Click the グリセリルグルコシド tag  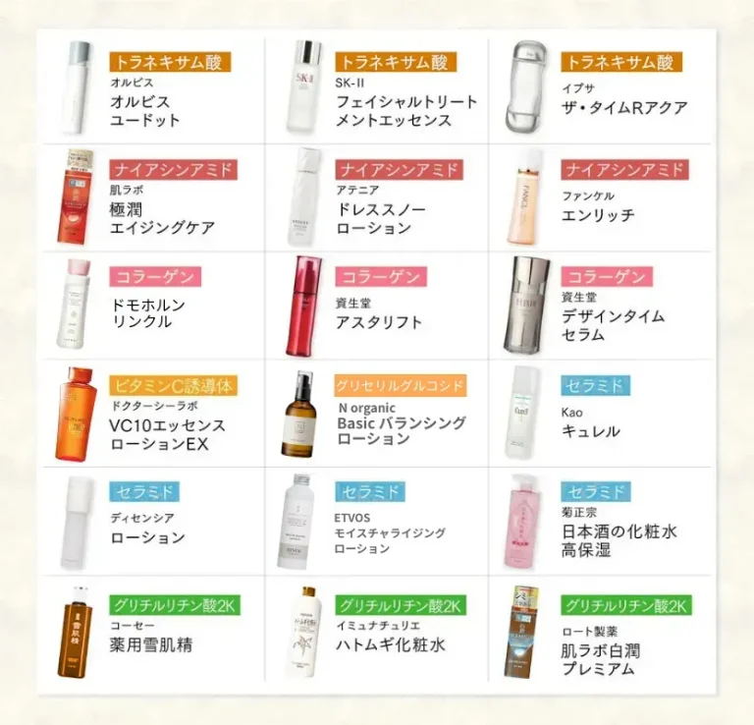[x=401, y=385]
